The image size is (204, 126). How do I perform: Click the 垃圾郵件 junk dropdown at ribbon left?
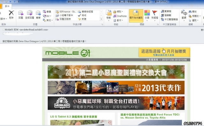[4, 19]
